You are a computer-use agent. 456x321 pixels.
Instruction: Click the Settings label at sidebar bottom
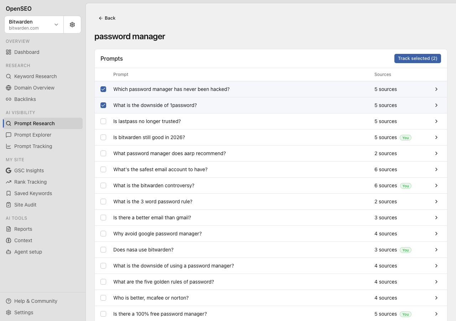tap(24, 312)
